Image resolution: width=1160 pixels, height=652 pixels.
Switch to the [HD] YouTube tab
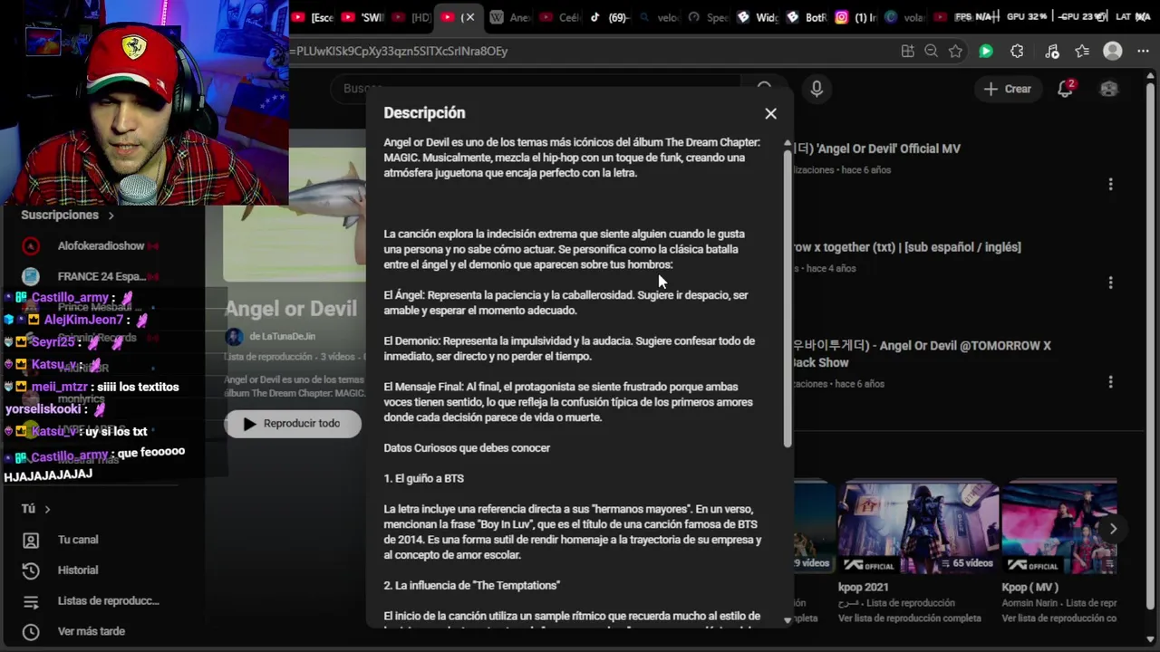(x=411, y=17)
